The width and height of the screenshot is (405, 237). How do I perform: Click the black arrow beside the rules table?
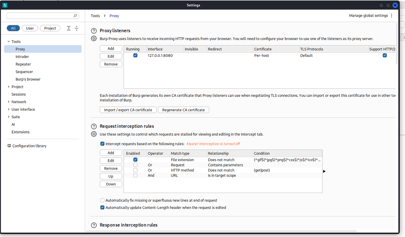coord(324,171)
